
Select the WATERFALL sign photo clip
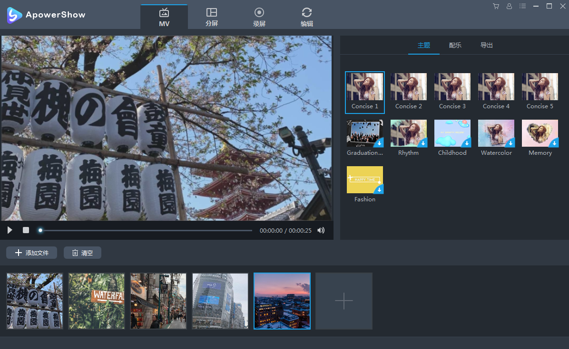[x=97, y=301]
